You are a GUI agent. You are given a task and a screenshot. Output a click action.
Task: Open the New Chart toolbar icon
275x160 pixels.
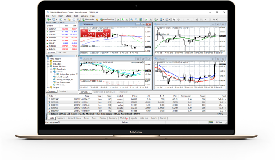pyautogui.click(x=48, y=20)
